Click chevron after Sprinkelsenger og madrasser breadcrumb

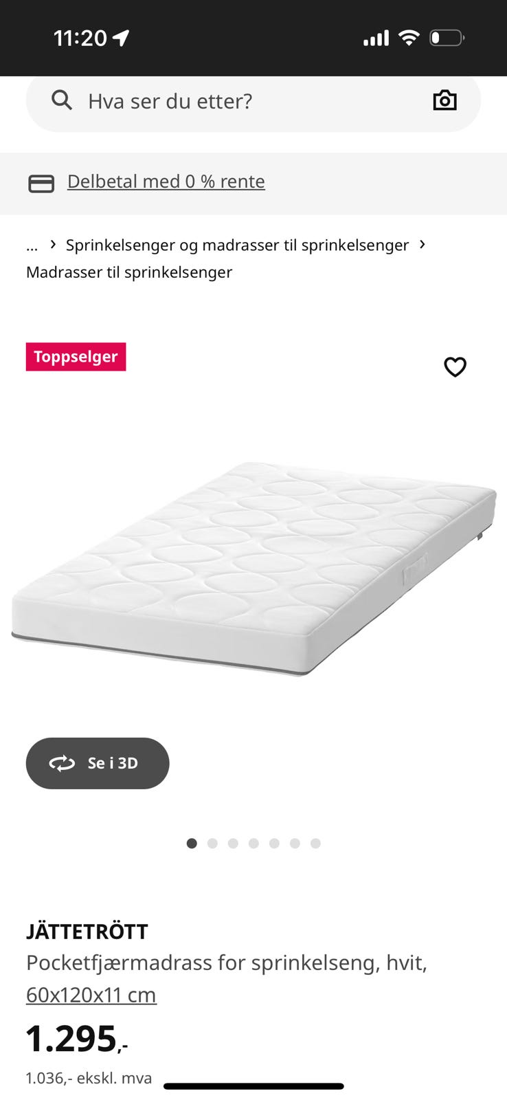pos(422,244)
